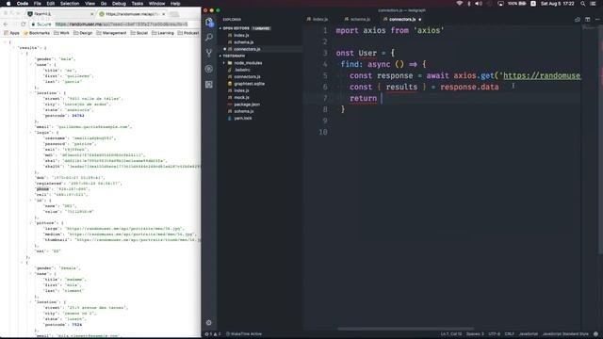Click the WakaTime Active status item
The image size is (603, 339).
(x=244, y=334)
